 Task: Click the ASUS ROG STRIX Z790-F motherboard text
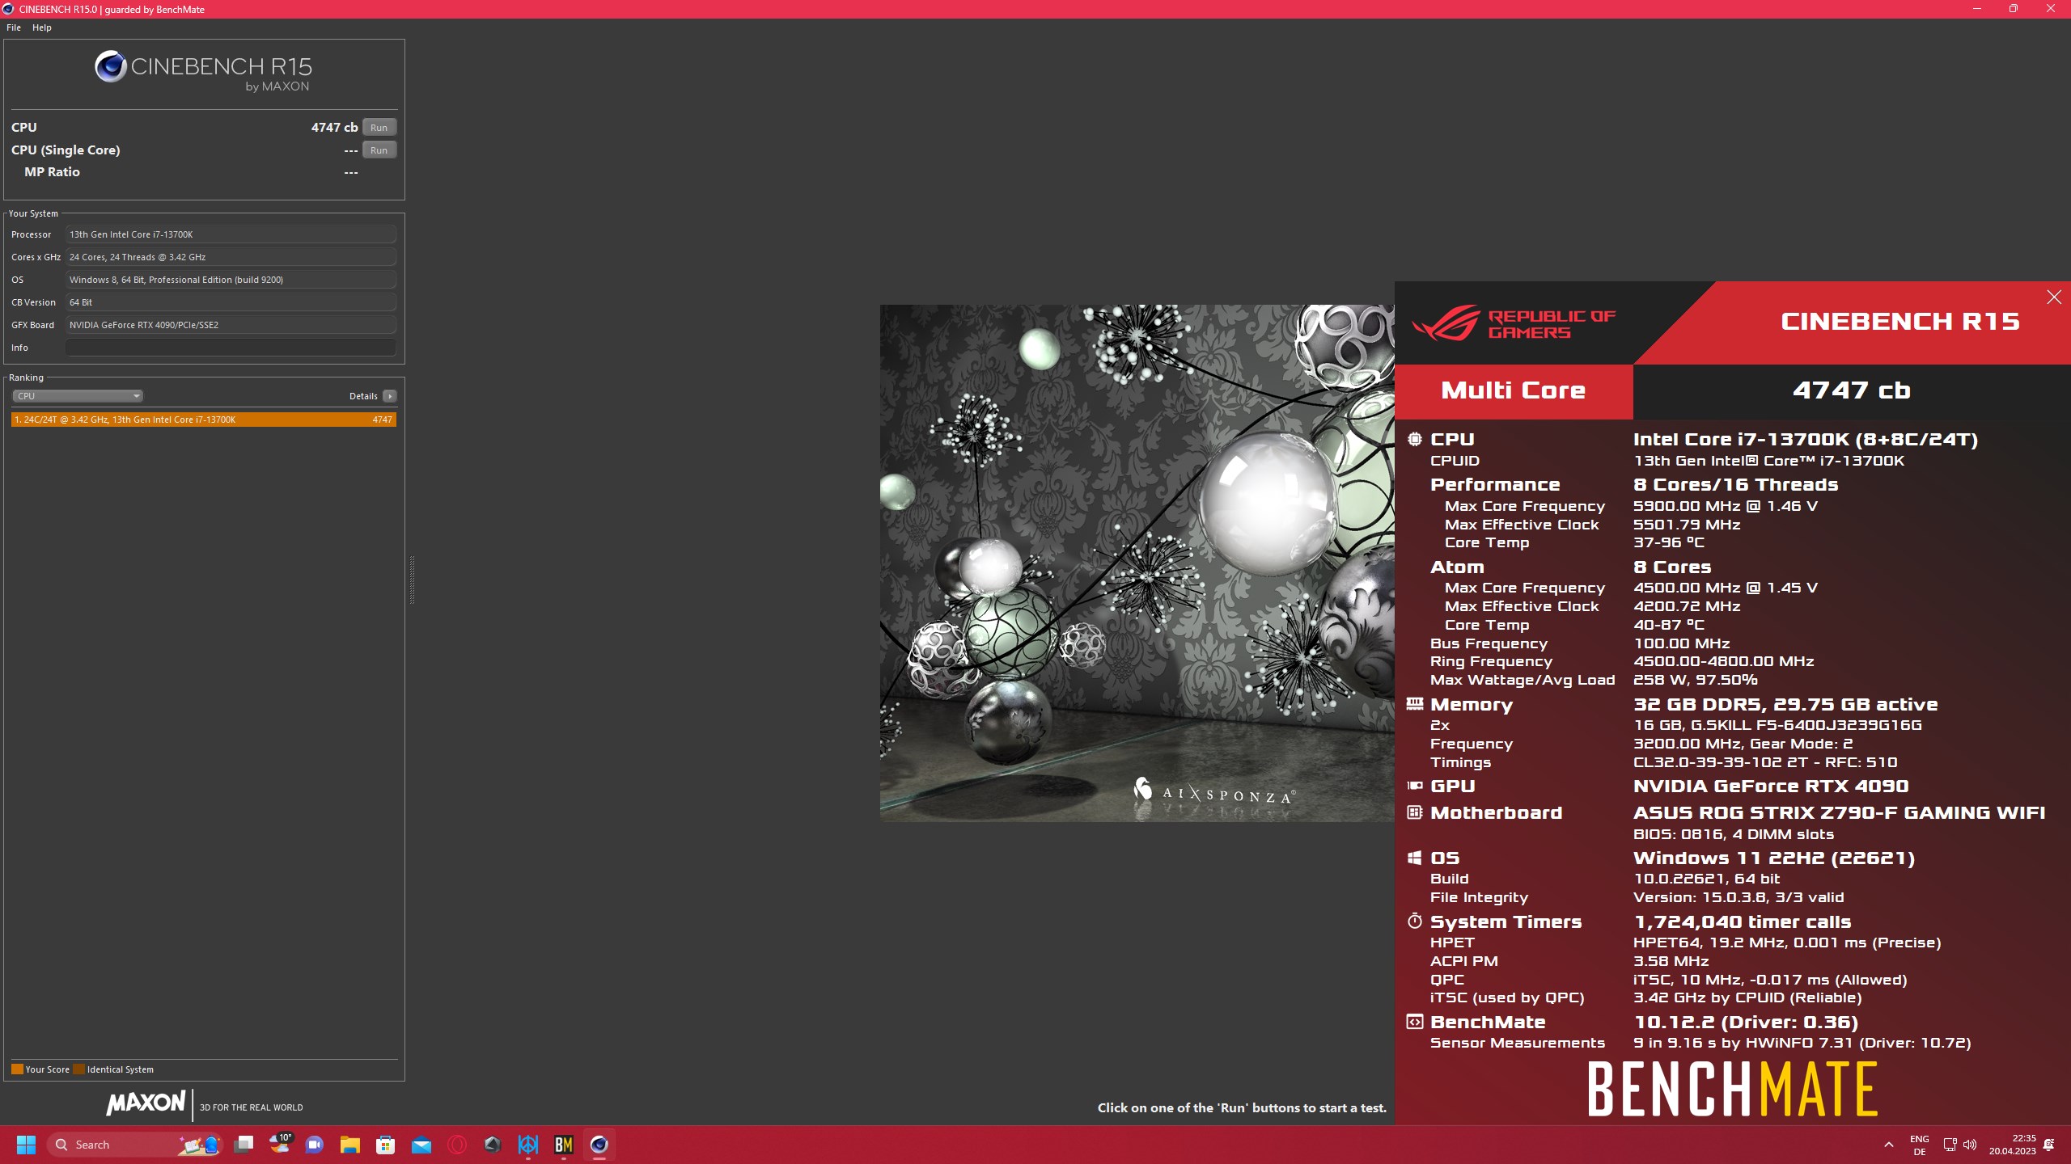(x=1839, y=813)
